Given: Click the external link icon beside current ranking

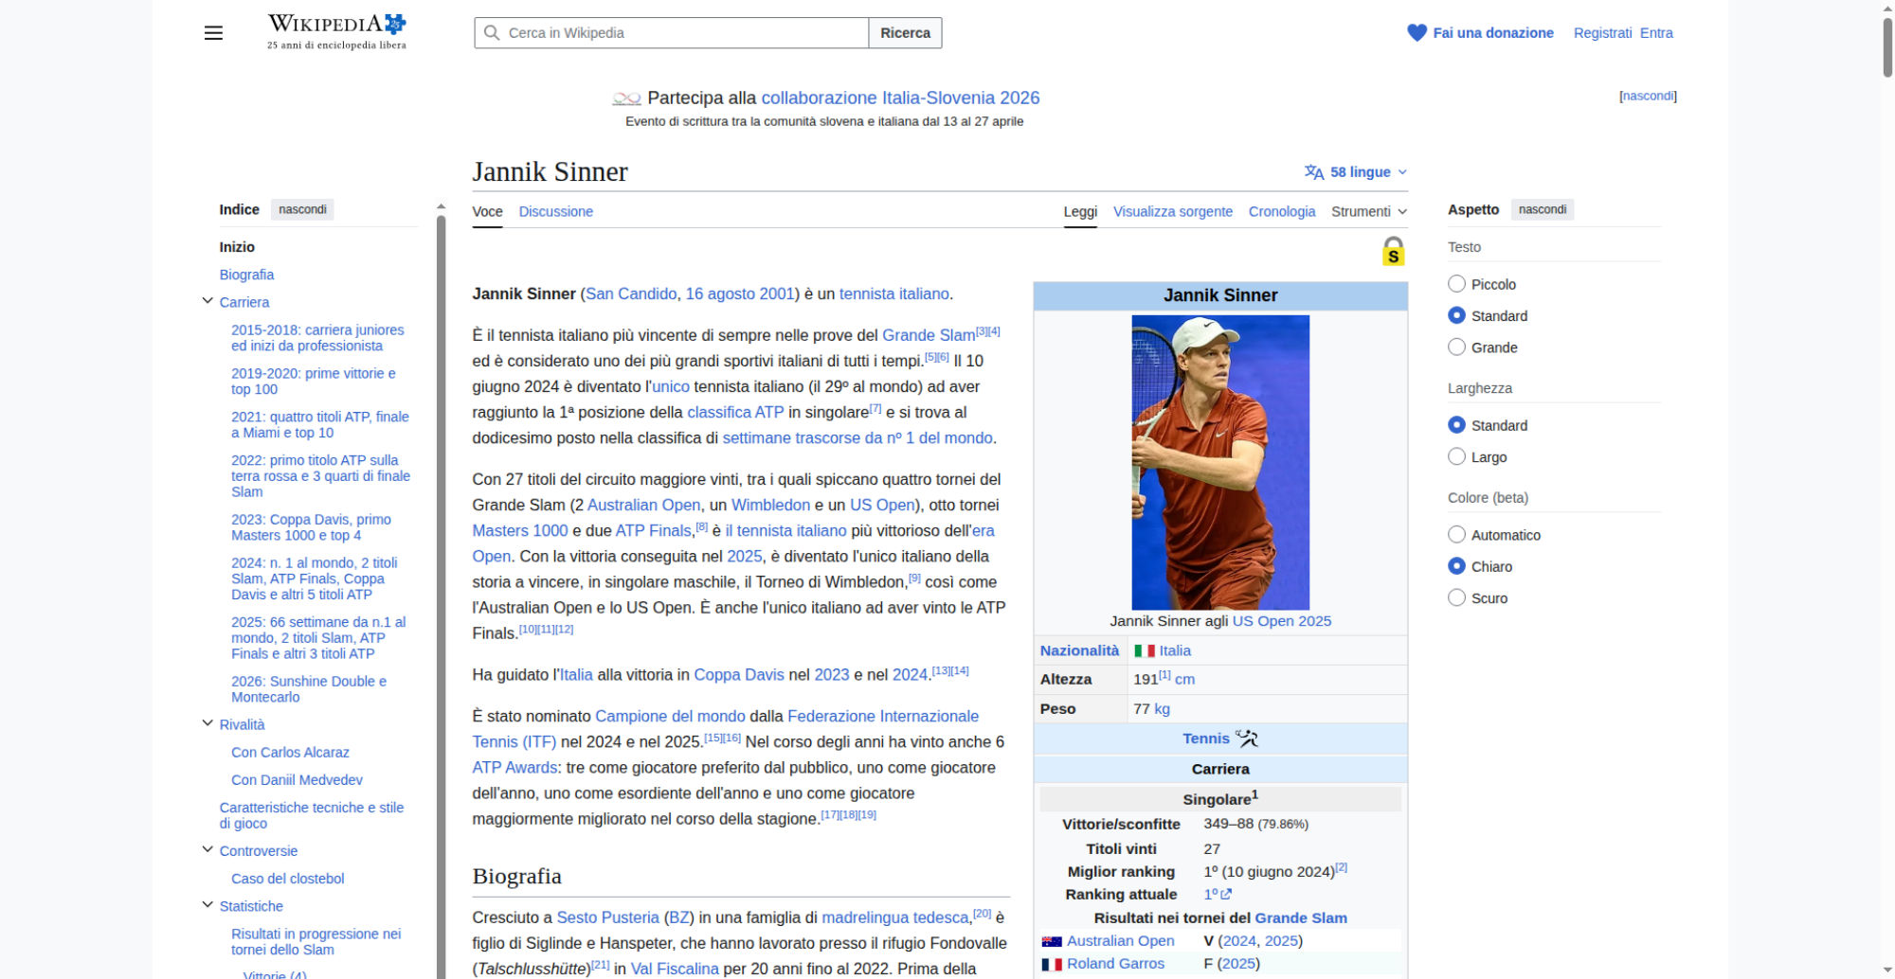Looking at the screenshot, I should click(1226, 895).
